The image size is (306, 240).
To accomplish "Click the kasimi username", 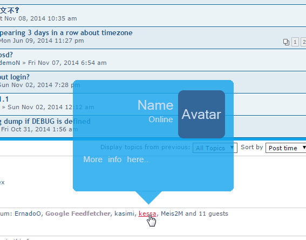I will pos(124,214).
